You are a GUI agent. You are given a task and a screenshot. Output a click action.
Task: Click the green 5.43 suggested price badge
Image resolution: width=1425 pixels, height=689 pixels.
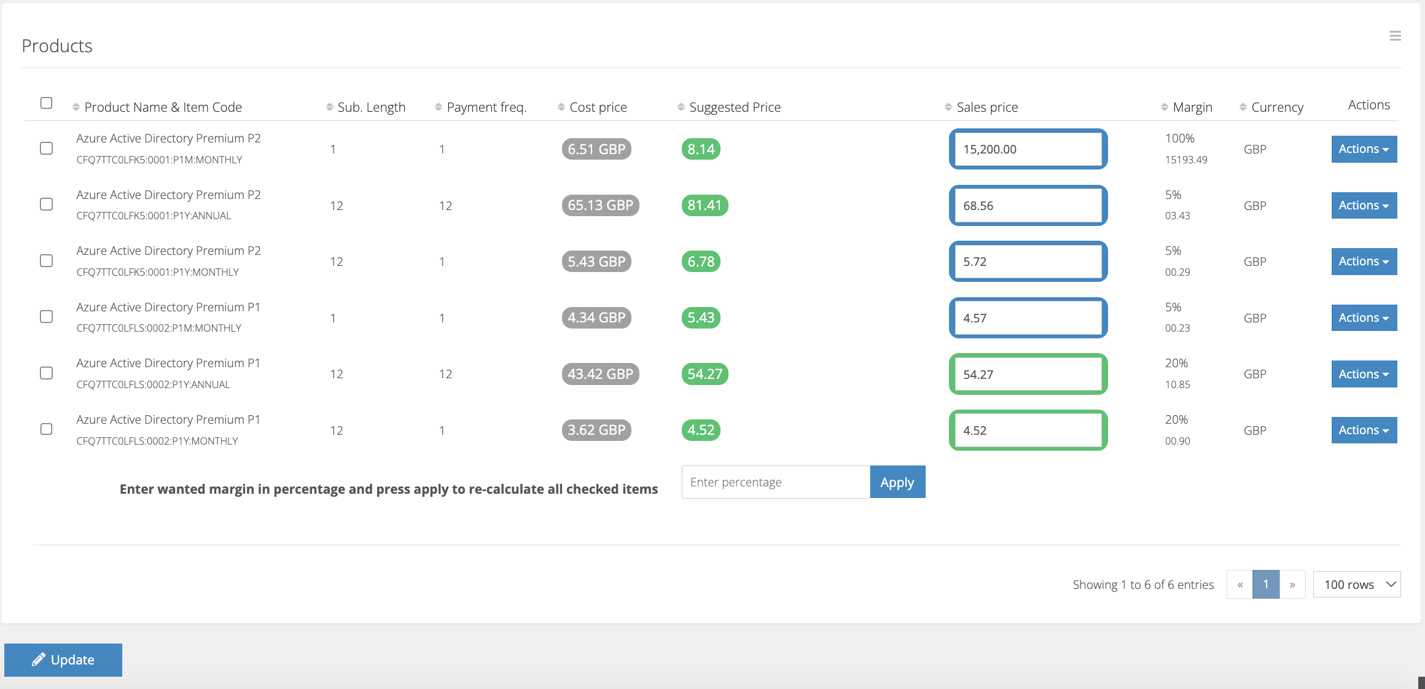701,317
